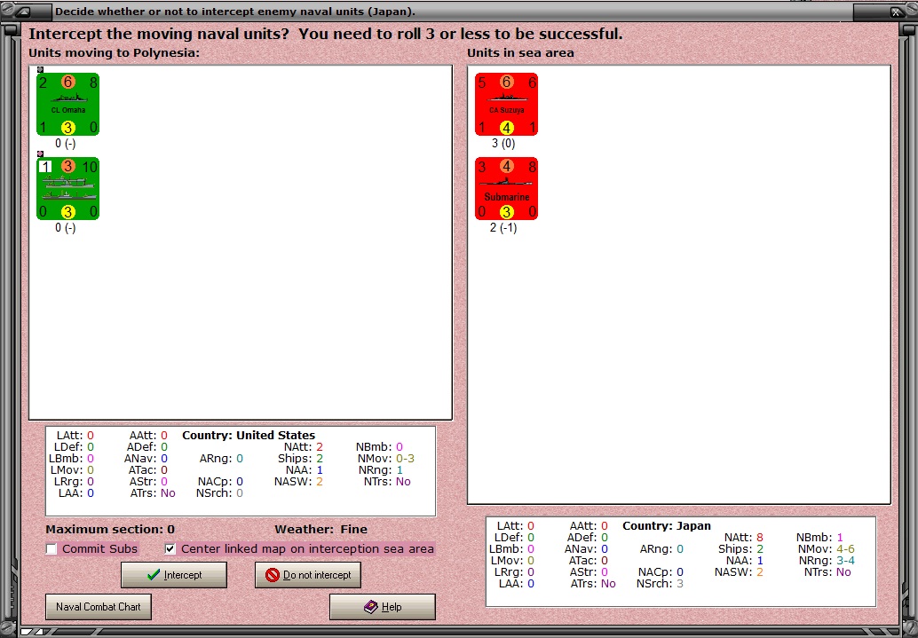Click the '2 (-1)' value under Submarine
The image size is (918, 638).
click(x=503, y=228)
